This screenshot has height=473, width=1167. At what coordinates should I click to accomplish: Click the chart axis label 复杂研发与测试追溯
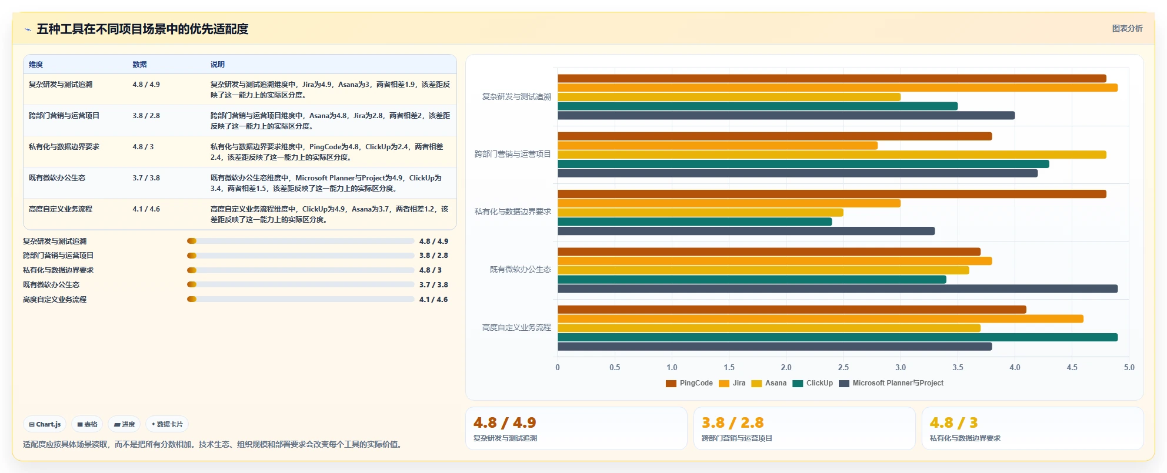tap(516, 97)
